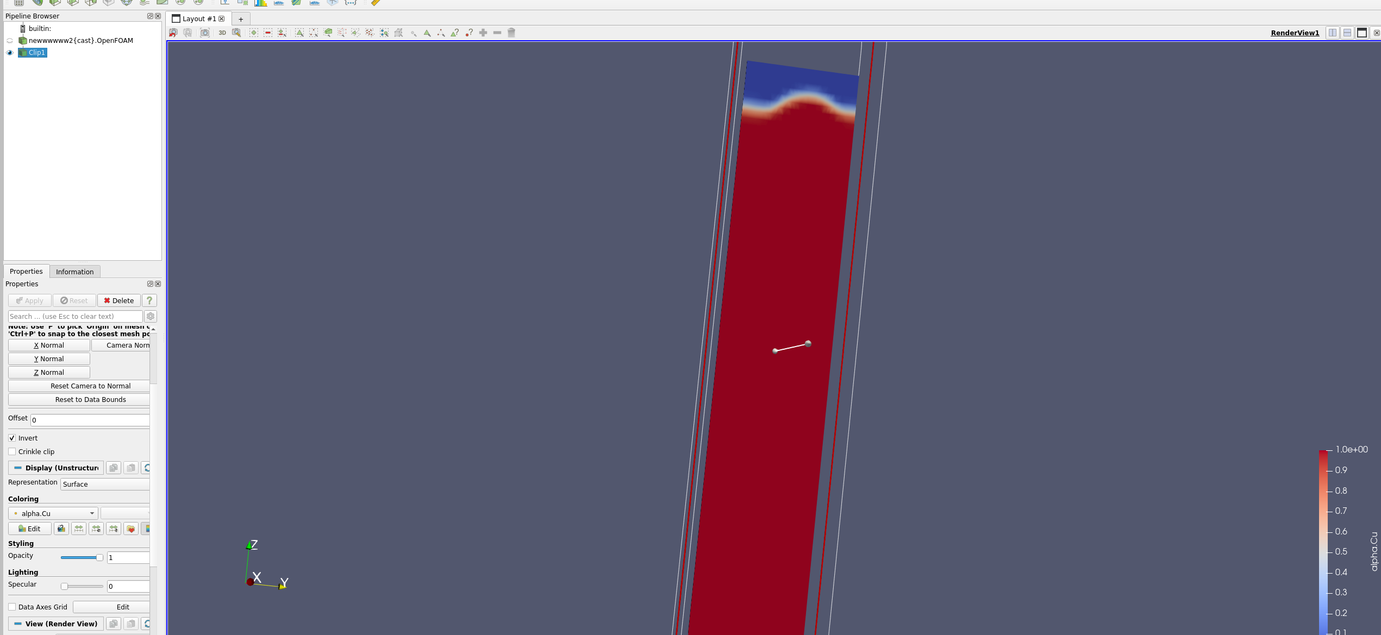1381x635 pixels.
Task: Click the select points on surface icon
Action: [x=314, y=33]
